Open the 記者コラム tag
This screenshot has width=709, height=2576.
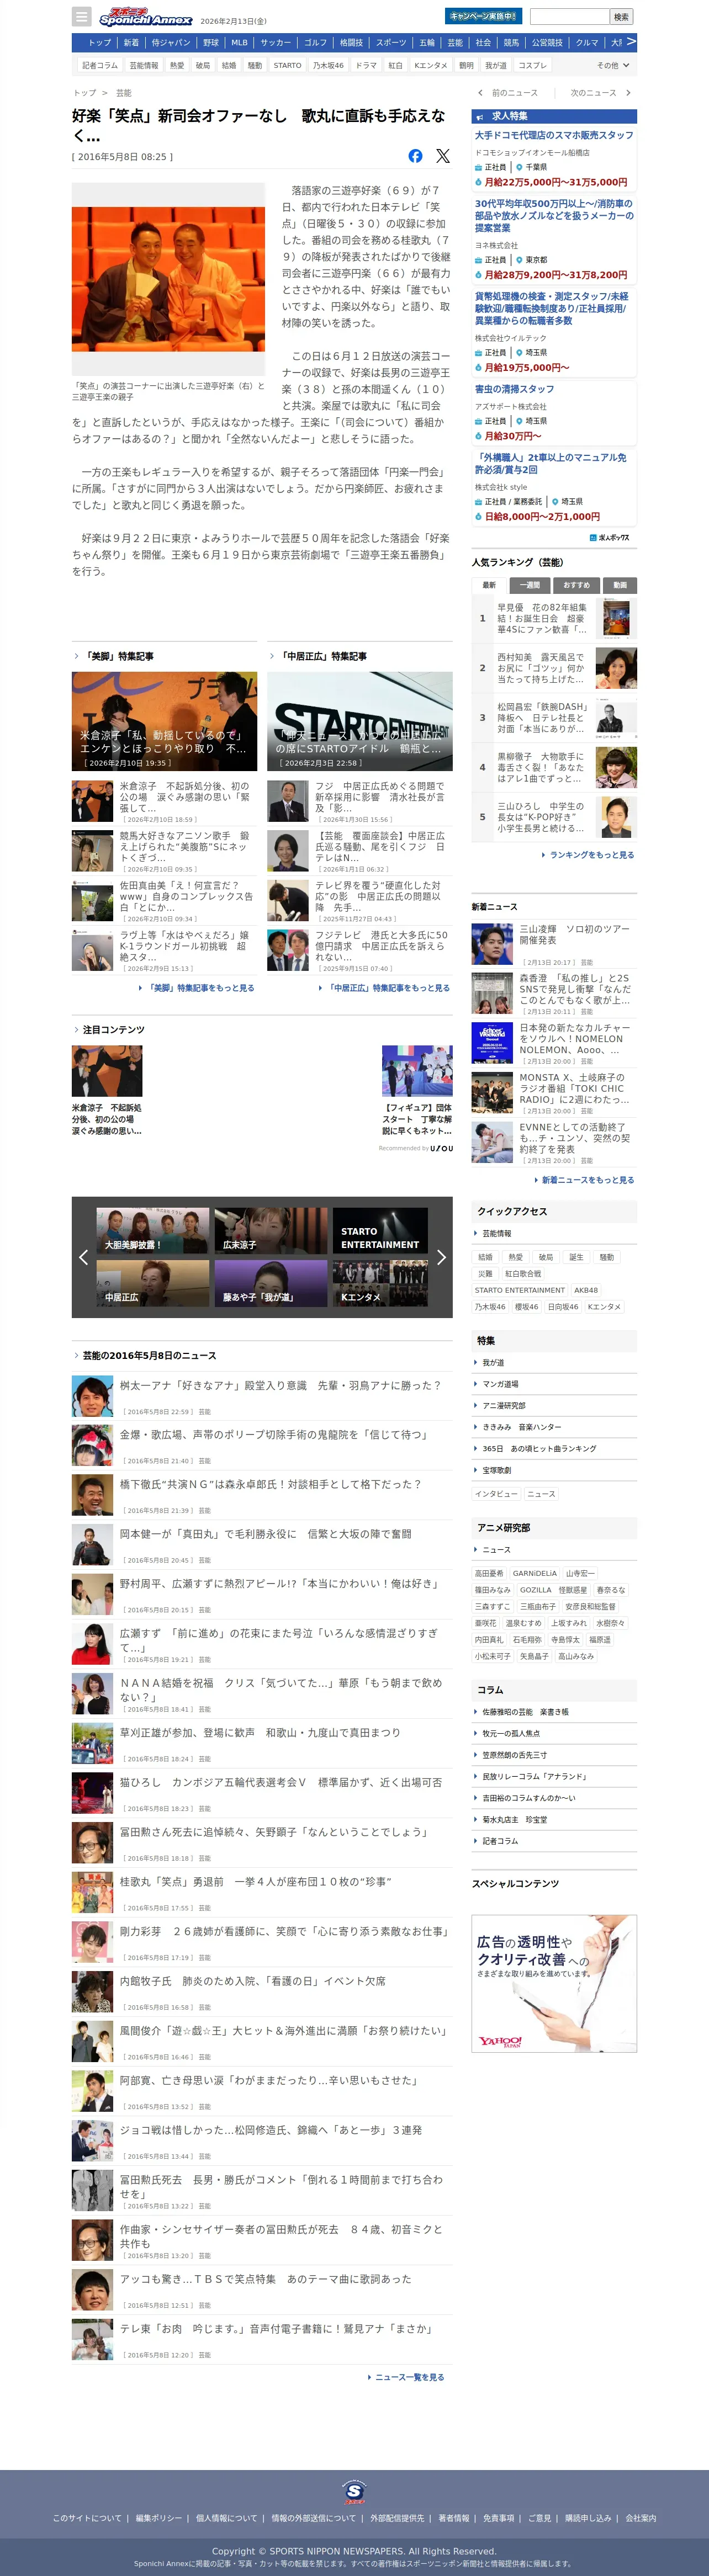99,65
